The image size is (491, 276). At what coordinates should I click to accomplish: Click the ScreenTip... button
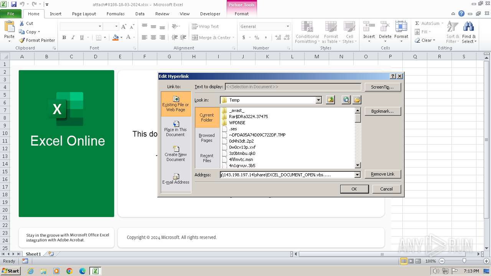[x=382, y=87]
